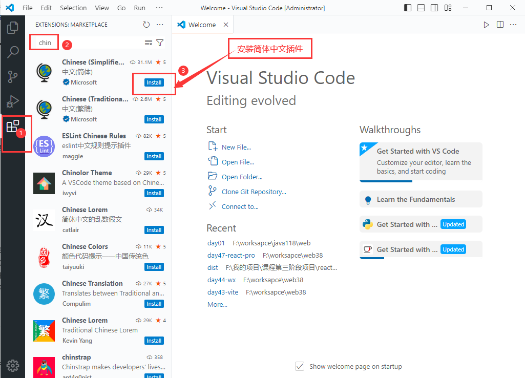
Task: Select the Chinese (Simplified) globe thumbnail
Action: coord(44,73)
